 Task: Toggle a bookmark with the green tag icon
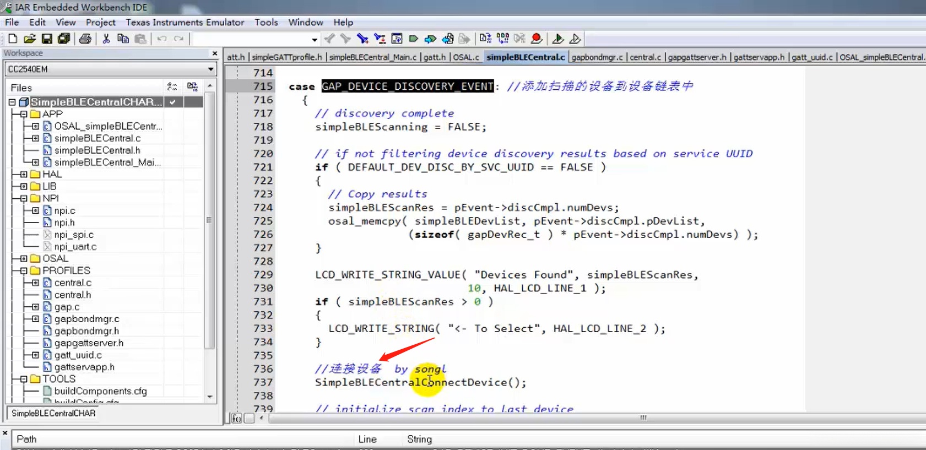click(x=414, y=39)
